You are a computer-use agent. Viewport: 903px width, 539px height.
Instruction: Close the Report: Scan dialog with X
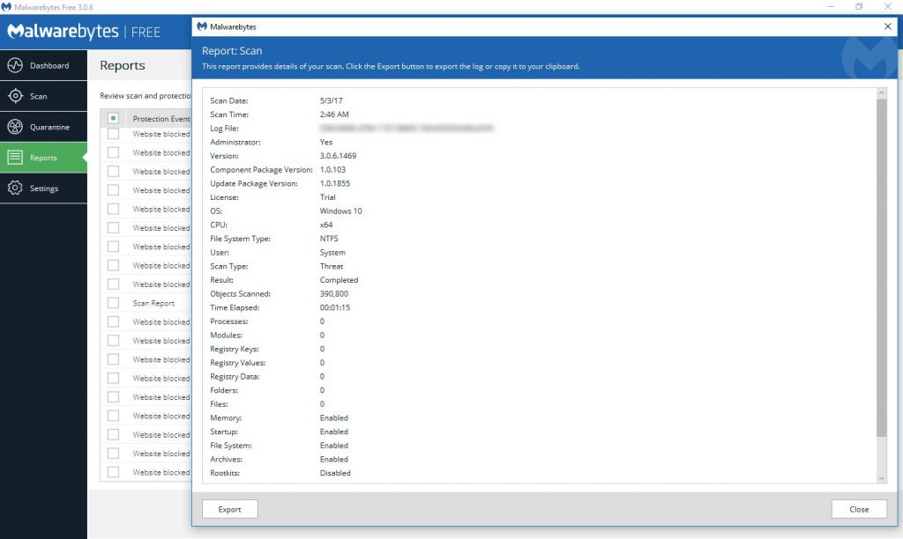(x=887, y=27)
